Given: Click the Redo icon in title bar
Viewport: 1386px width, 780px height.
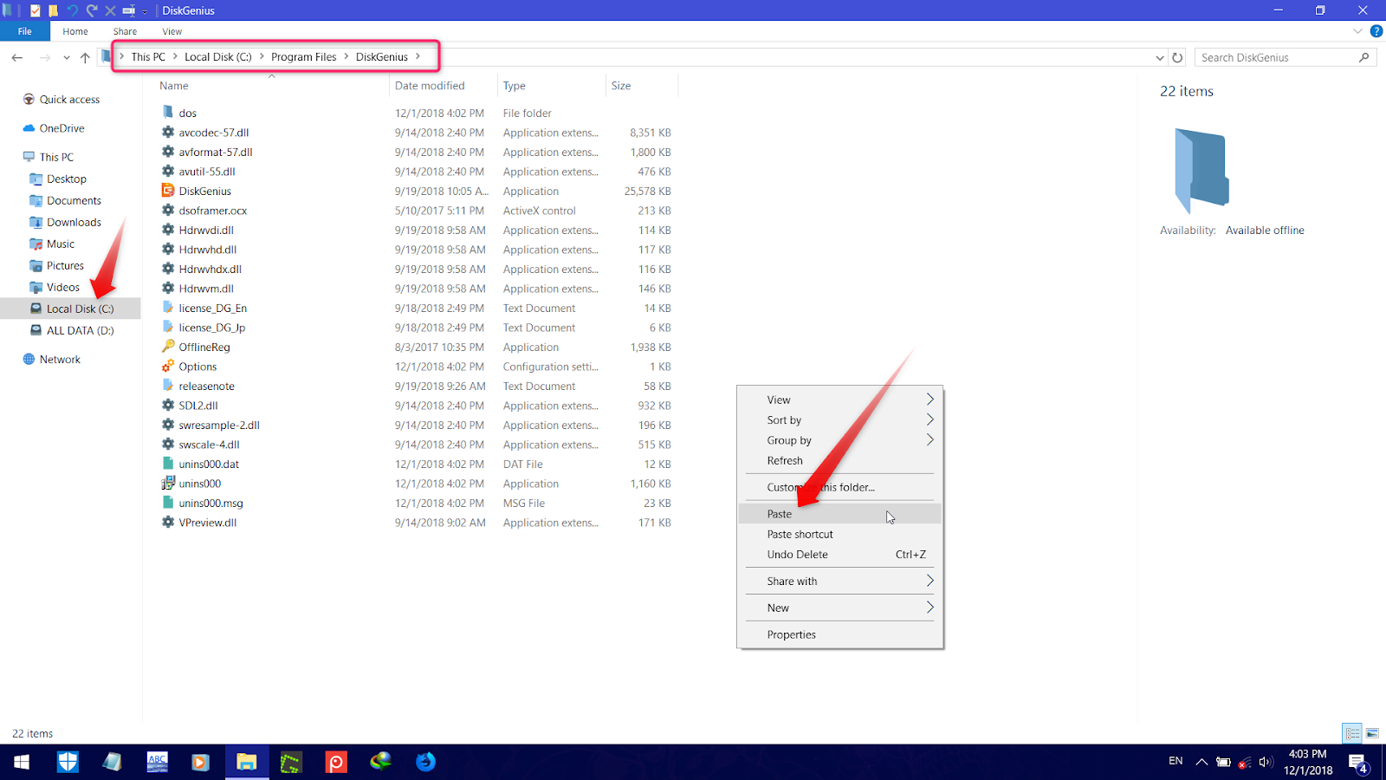Looking at the screenshot, I should point(91,10).
